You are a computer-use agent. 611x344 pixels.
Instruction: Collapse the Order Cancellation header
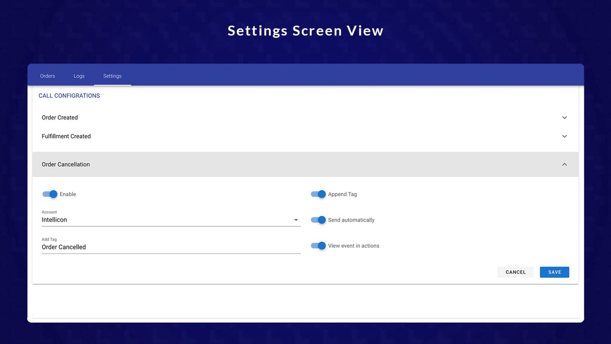coord(305,164)
